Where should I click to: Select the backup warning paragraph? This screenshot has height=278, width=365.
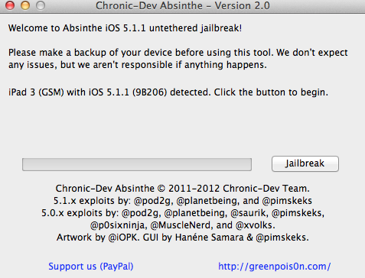click(x=178, y=59)
